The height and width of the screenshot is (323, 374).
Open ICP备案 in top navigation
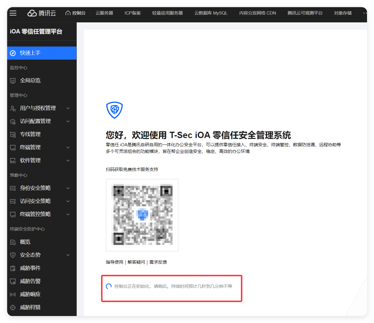133,13
